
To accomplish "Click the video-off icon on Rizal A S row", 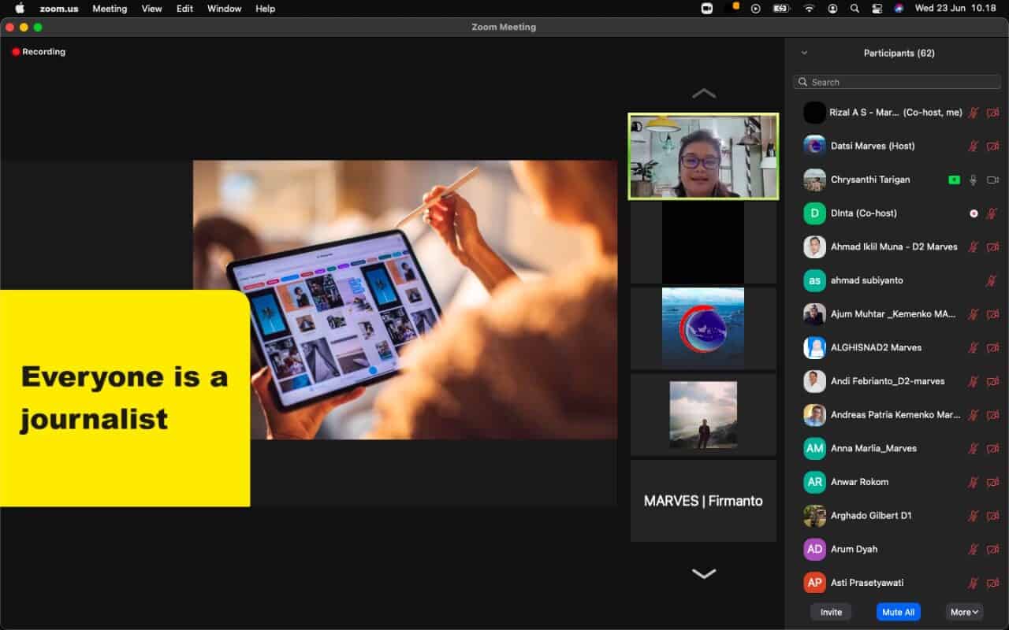I will [992, 113].
